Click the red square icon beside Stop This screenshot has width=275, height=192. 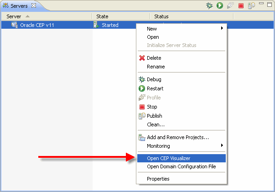pos(142,107)
